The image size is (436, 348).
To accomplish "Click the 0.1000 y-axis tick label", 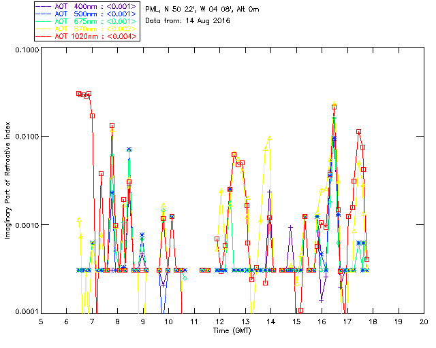I will pos(27,50).
